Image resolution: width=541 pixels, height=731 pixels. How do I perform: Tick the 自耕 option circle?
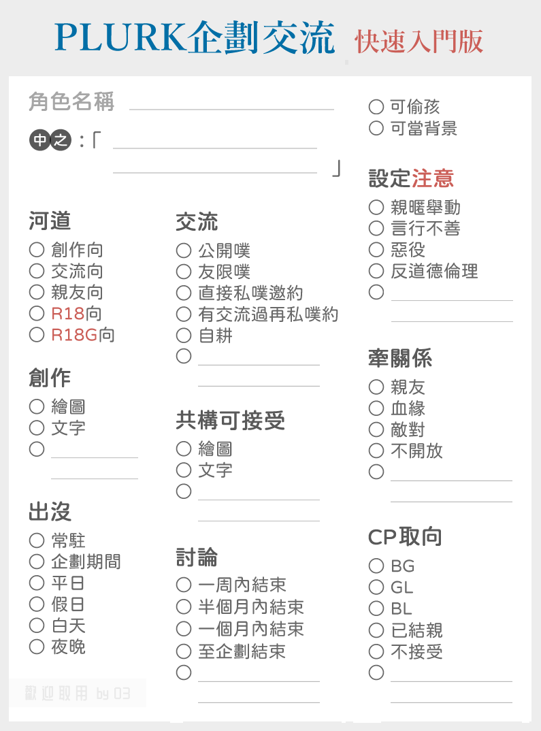pos(184,336)
